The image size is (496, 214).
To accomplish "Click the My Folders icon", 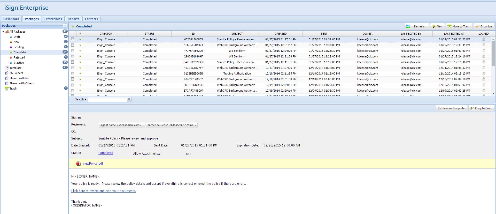I will point(7,73).
